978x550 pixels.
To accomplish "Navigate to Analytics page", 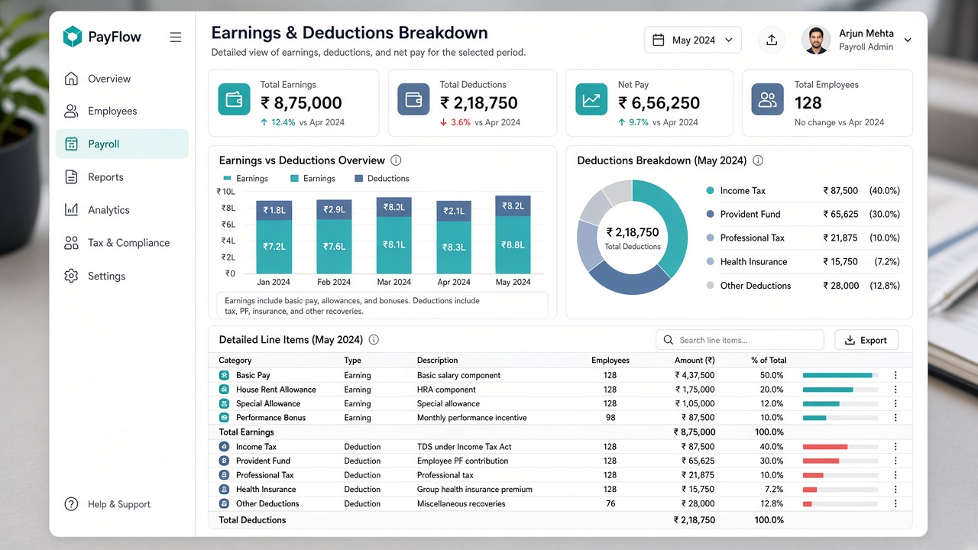I will [122, 210].
